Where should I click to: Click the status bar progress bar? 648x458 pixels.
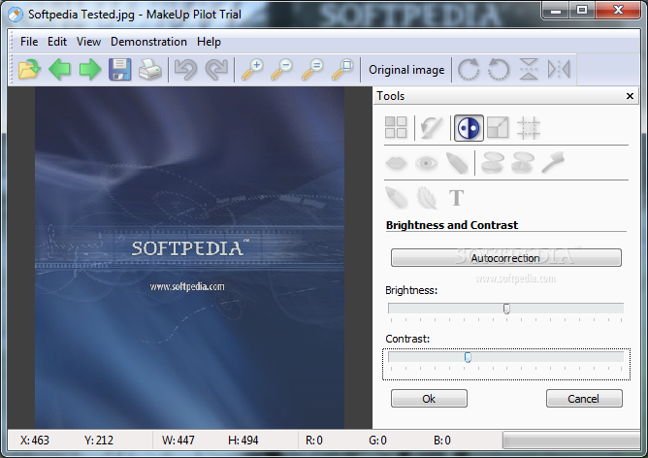pos(571,441)
